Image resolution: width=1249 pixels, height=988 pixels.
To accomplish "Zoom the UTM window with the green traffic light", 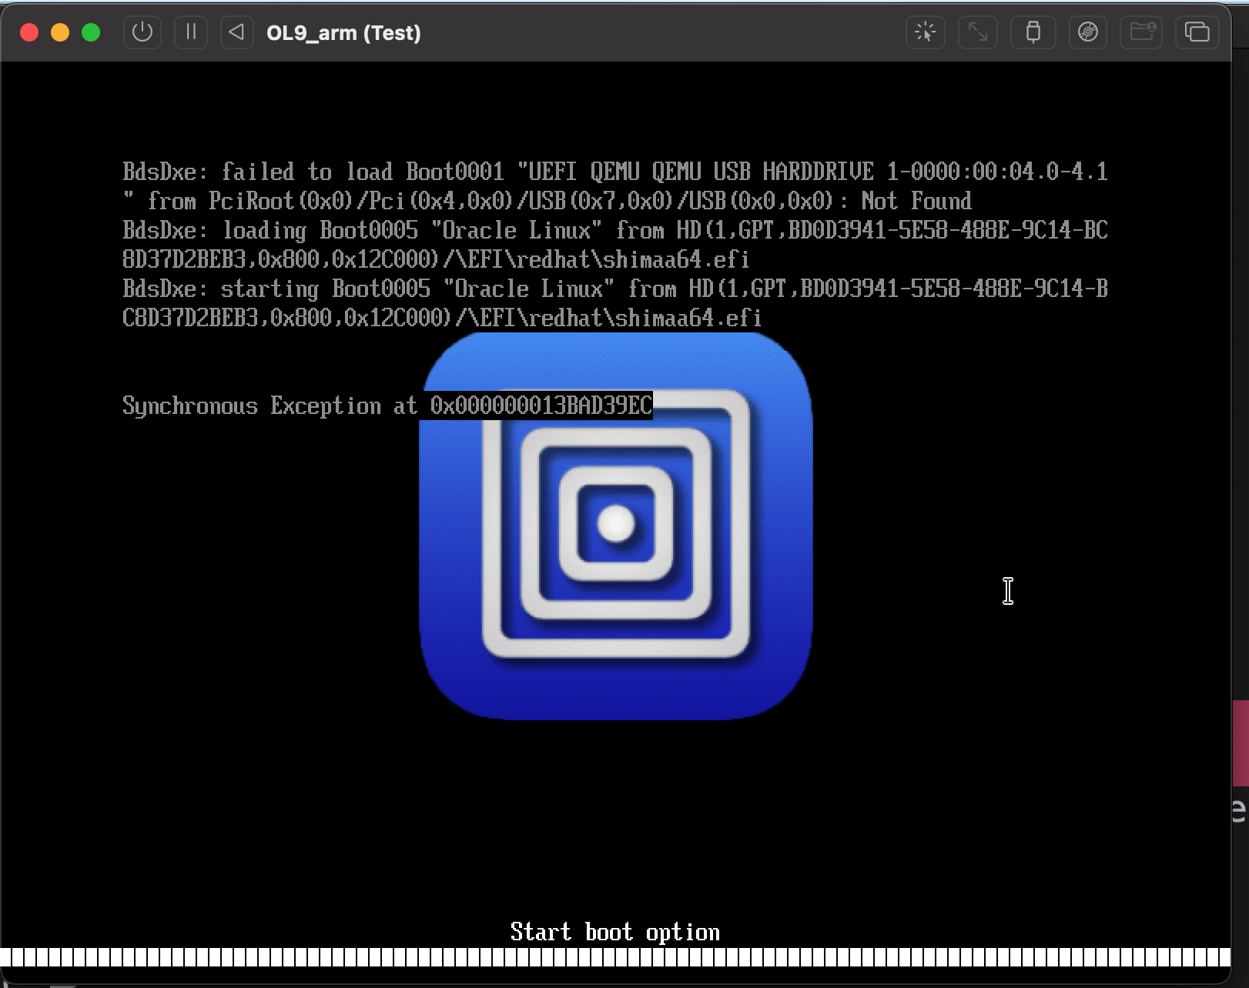I will pos(92,32).
